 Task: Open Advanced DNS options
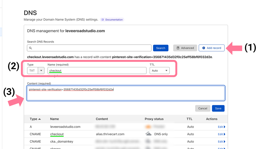(185, 48)
